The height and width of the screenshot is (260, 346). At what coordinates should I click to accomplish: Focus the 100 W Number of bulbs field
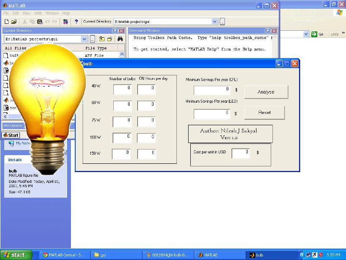coord(122,138)
